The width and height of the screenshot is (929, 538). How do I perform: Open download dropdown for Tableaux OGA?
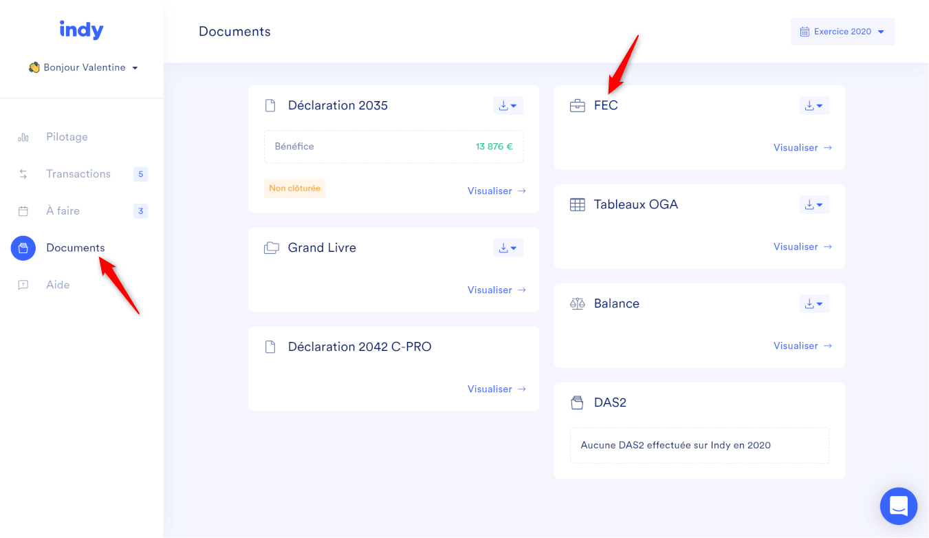coord(814,205)
